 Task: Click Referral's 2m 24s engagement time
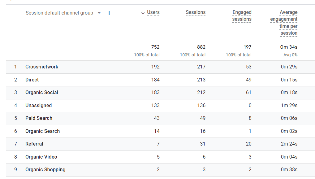pos(289,144)
